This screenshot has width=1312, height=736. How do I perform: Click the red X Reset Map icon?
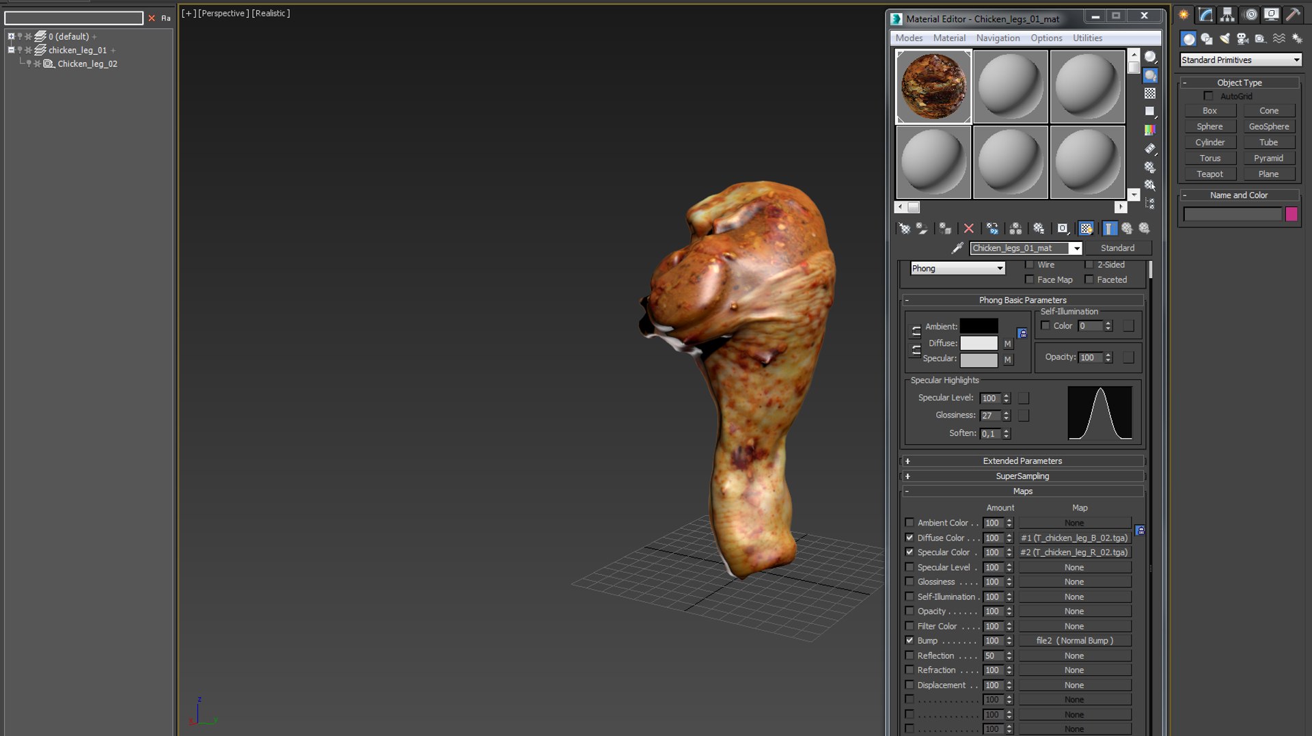pos(969,229)
